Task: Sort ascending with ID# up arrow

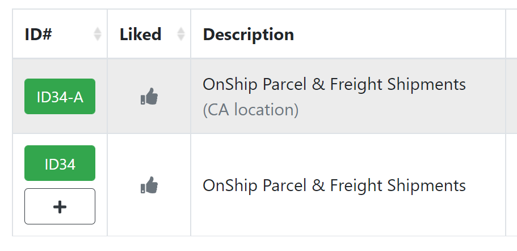Action: 97,31
